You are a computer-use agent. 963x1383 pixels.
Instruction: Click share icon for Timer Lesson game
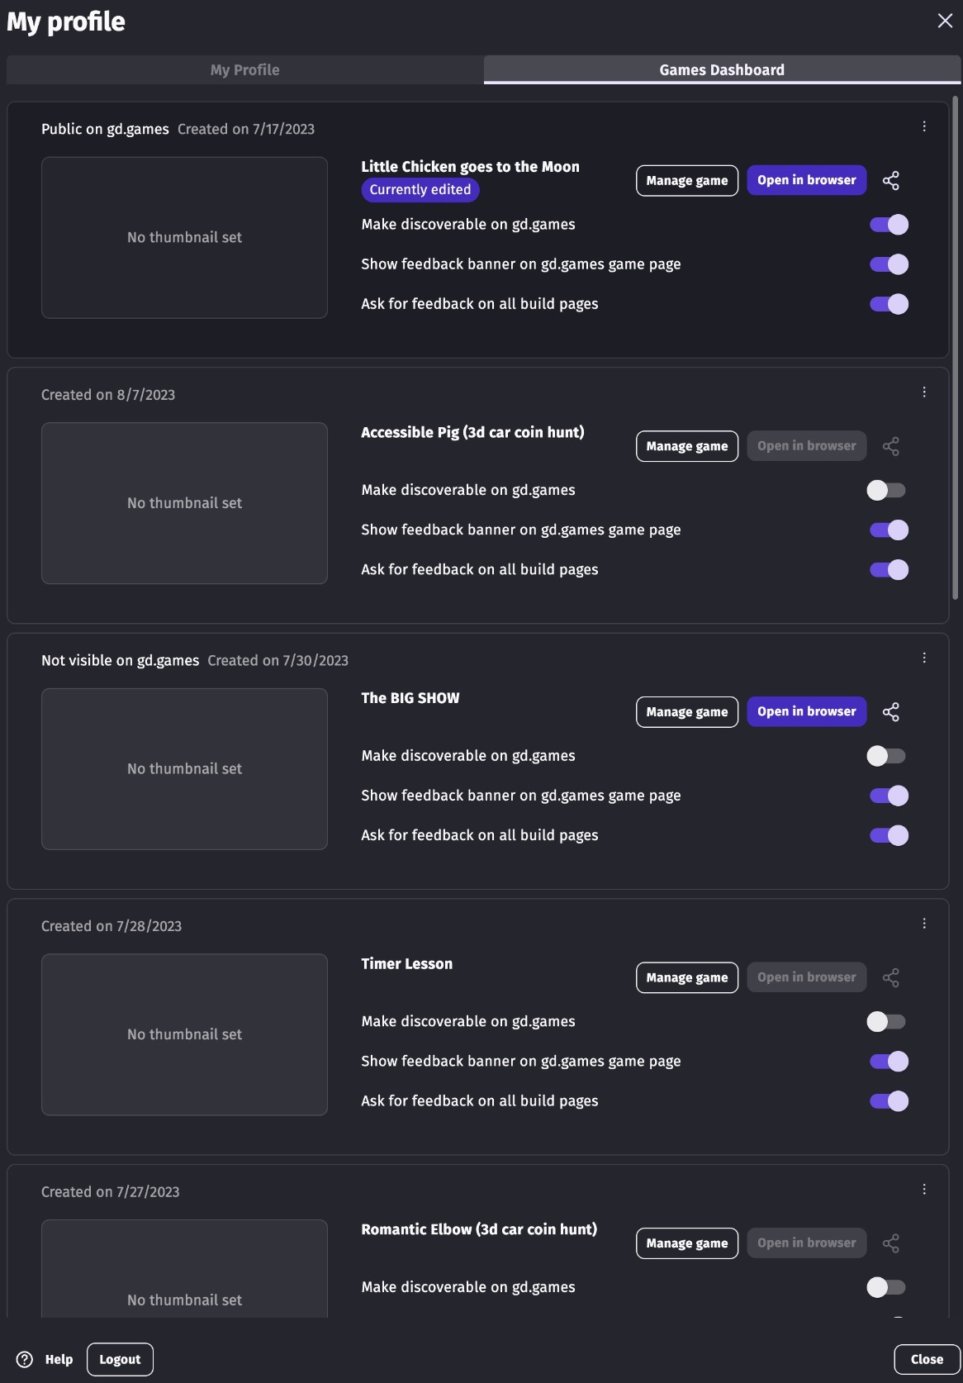pos(890,978)
